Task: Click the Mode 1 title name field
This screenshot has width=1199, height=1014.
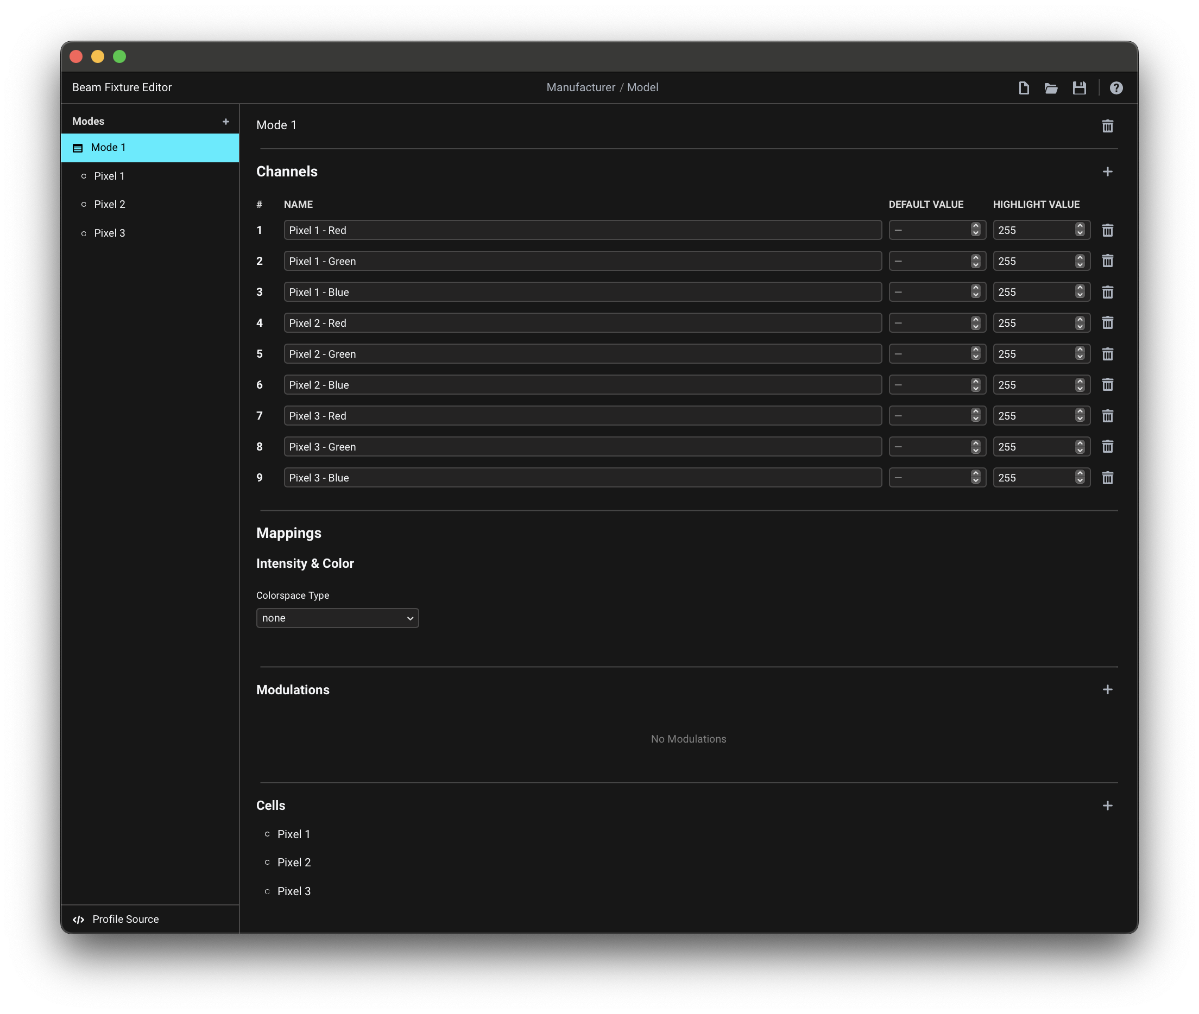Action: click(276, 125)
